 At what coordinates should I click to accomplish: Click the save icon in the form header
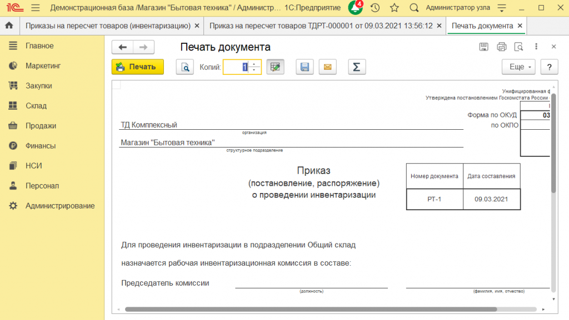click(x=484, y=47)
